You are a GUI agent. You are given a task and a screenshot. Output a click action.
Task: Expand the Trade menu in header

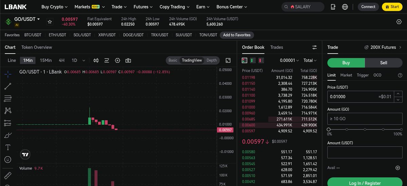pos(119,7)
